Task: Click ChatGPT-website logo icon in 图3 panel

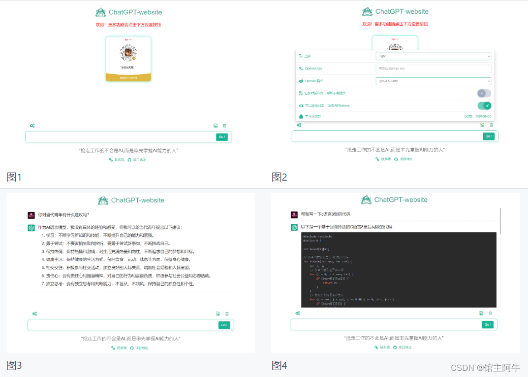Action: (103, 200)
